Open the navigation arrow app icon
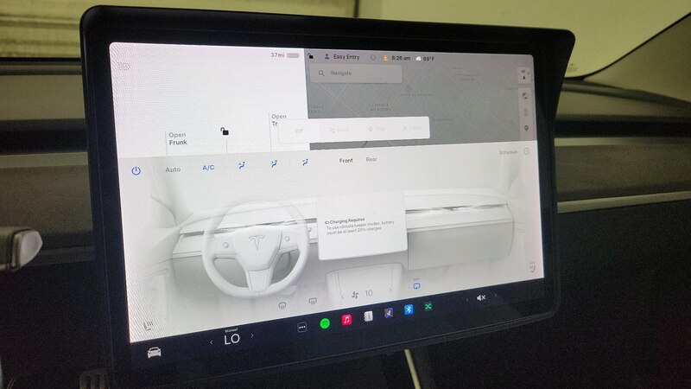The height and width of the screenshot is (389, 691). coord(388,313)
